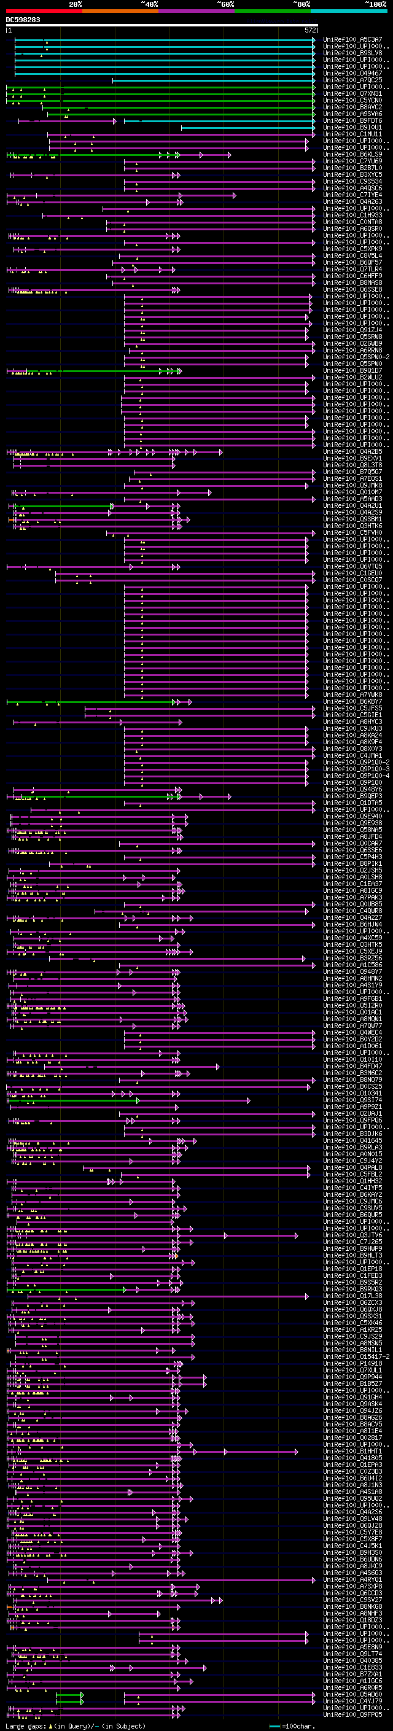Click the cyan 100char scale bar
This screenshot has height=1731, width=393.
[274, 1725]
